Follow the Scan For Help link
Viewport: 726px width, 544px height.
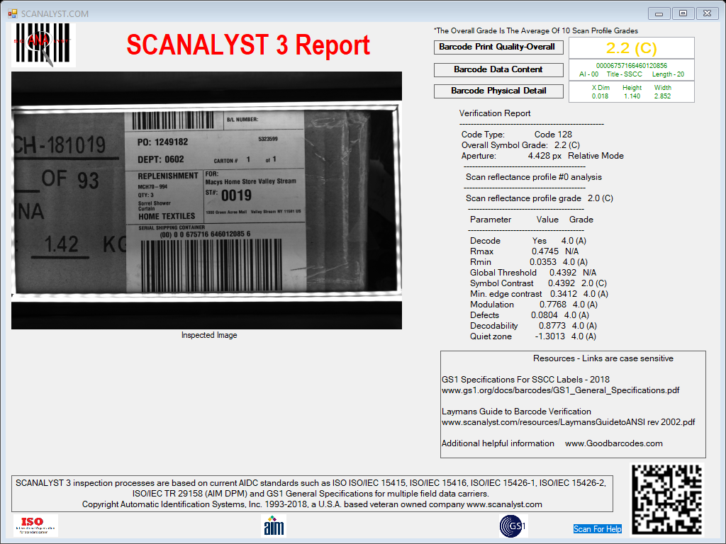597,528
